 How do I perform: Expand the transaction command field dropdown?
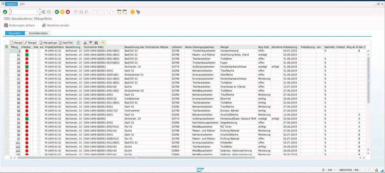pos(37,12)
